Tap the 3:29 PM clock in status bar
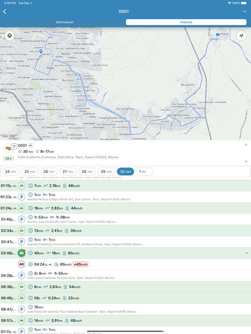Viewport: 251px width, 334px height. click(10, 3)
